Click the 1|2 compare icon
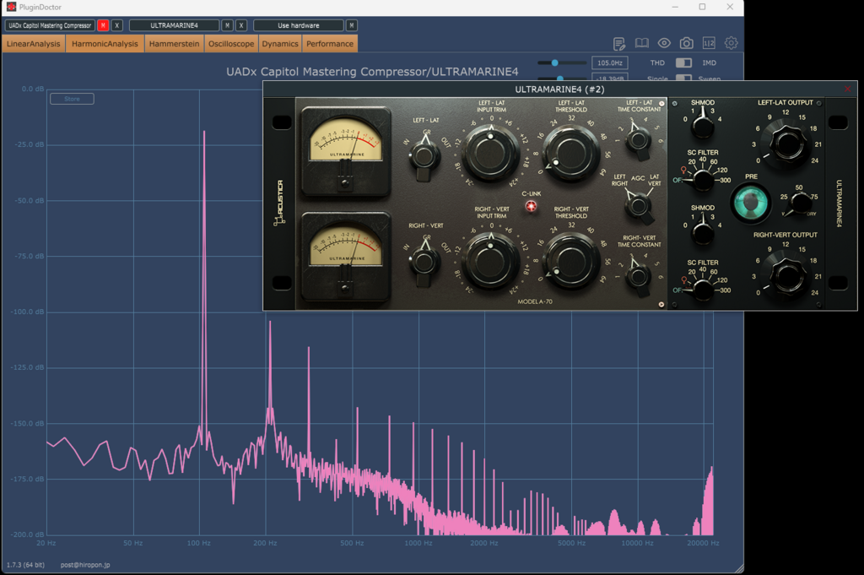Image resolution: width=864 pixels, height=575 pixels. tap(709, 43)
